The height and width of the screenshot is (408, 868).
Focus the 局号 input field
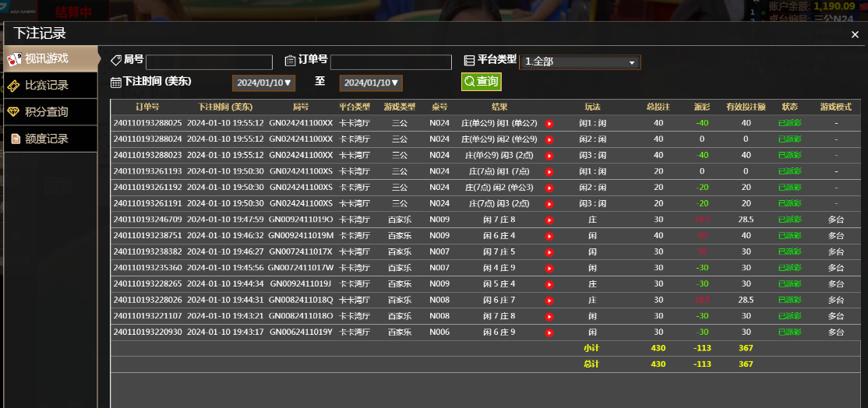[210, 62]
